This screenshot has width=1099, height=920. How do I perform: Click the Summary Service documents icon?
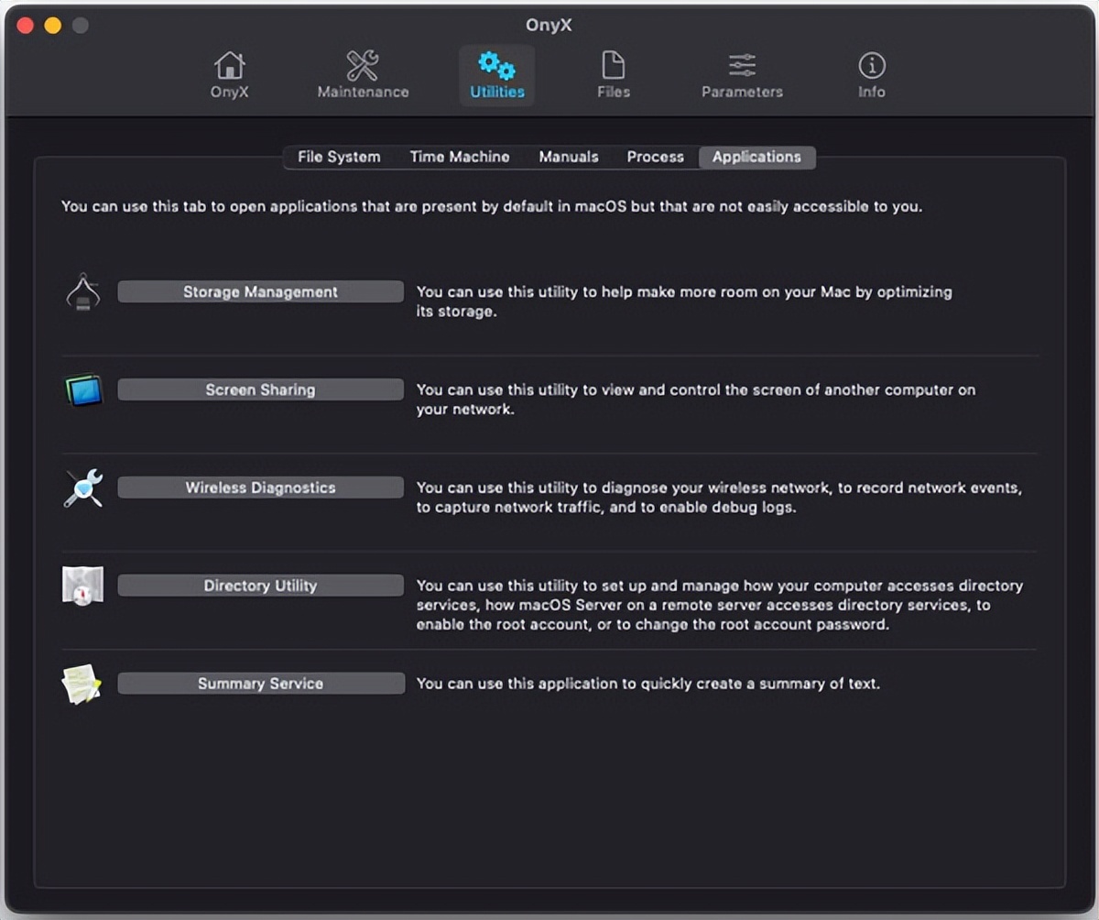click(x=82, y=683)
